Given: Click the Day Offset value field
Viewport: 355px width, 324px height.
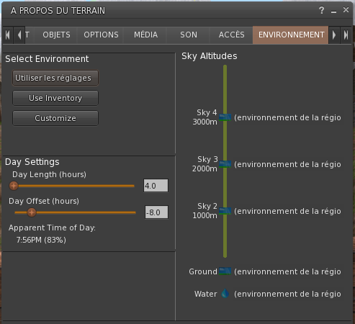Looking at the screenshot, I should coord(156,212).
